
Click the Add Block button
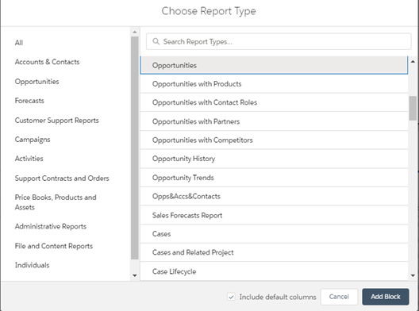point(386,297)
